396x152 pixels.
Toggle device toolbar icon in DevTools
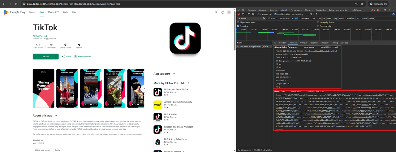(243, 10)
